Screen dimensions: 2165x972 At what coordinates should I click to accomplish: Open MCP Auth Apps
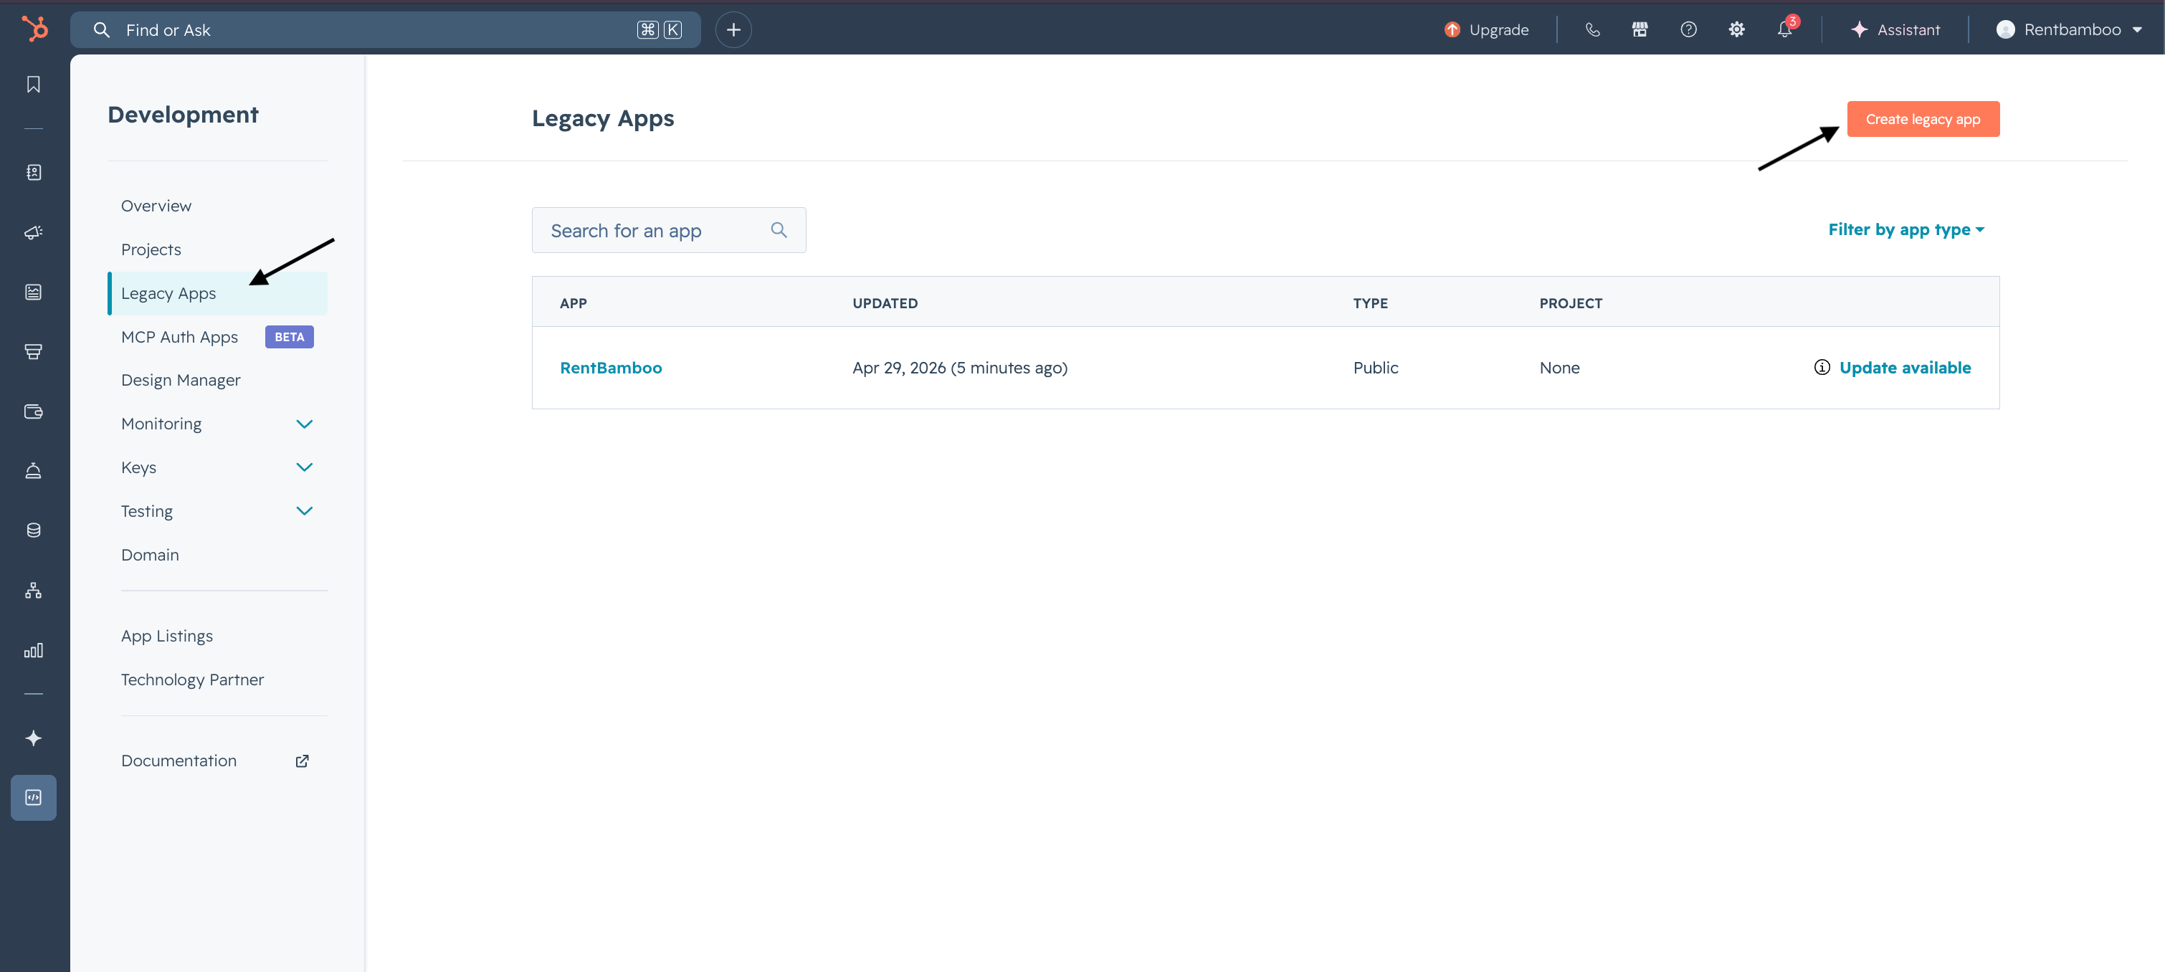click(180, 337)
